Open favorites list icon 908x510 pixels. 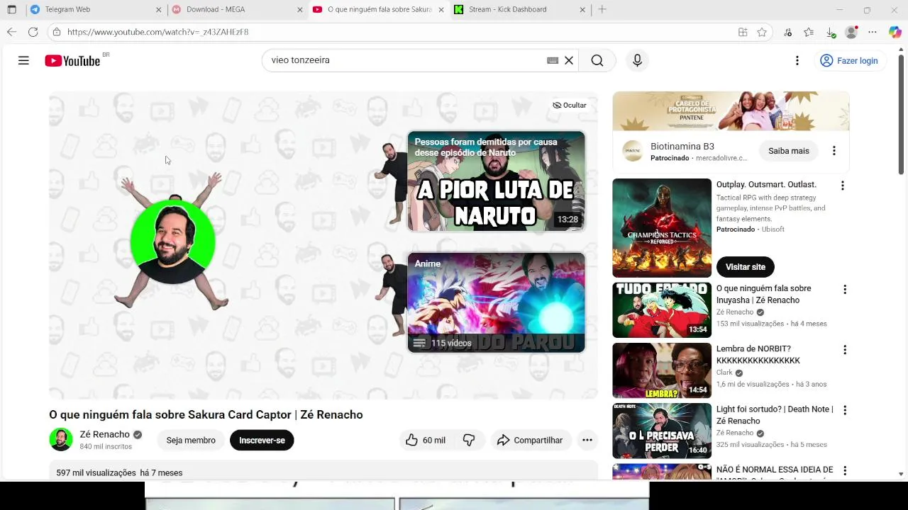click(809, 32)
